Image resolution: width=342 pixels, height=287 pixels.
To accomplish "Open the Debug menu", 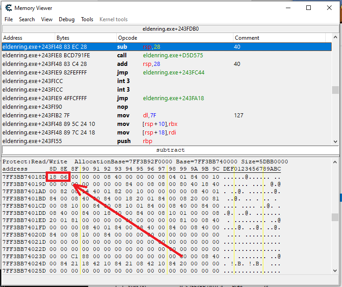I will (x=66, y=19).
